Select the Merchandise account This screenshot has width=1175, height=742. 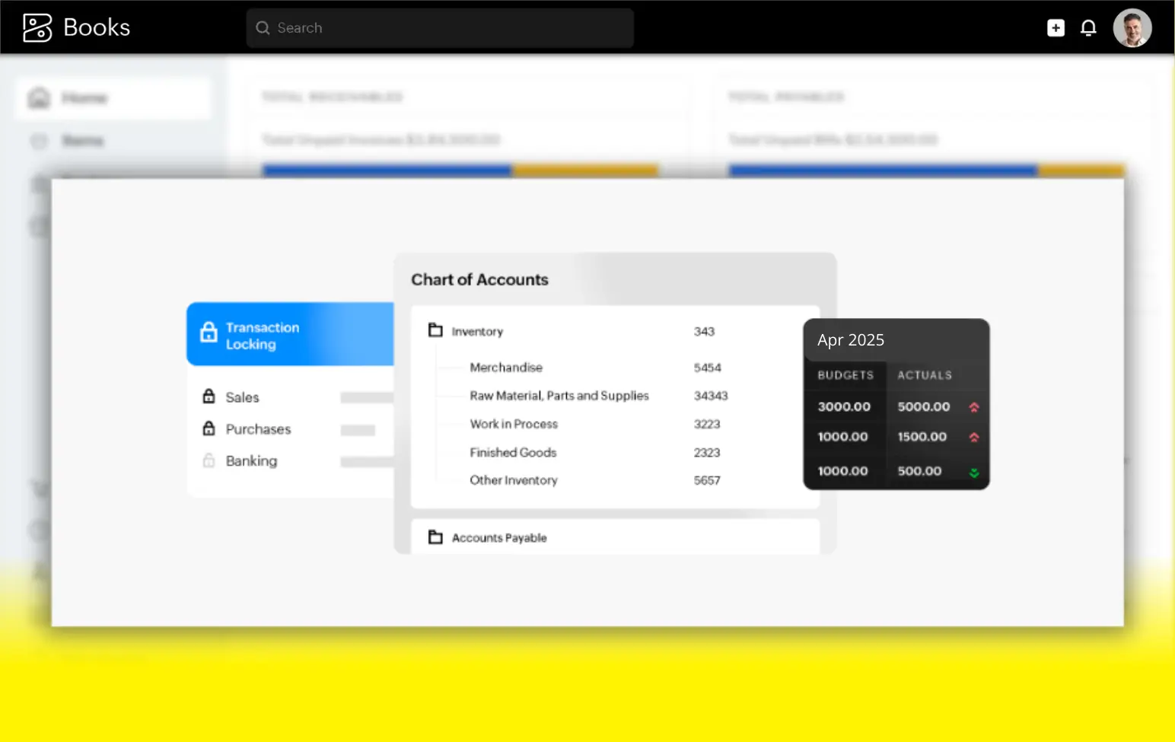pyautogui.click(x=506, y=368)
